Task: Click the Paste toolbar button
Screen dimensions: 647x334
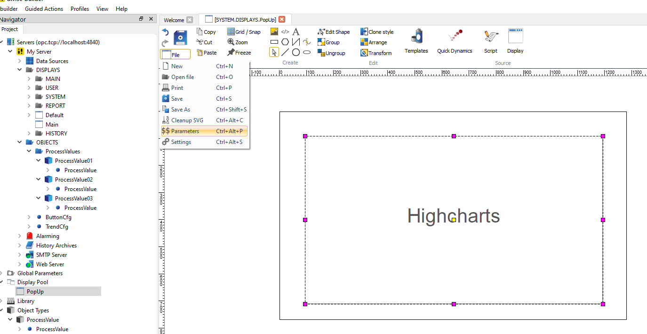Action: (207, 53)
